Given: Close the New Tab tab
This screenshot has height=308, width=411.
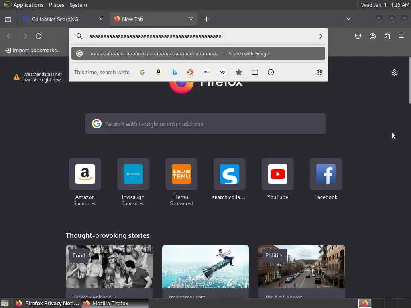Looking at the screenshot, I should tap(191, 19).
